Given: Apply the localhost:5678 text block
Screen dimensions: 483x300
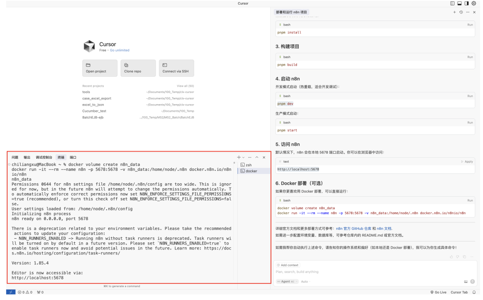Looking at the screenshot, I should pyautogui.click(x=467, y=162).
